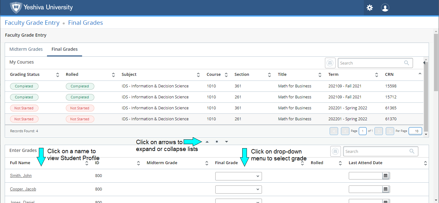Open Smith, John student profile link
Viewport: 439px width, 203px height.
(21, 176)
